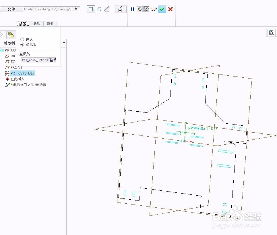Image resolution: width=277 pixels, height=235 pixels.
Task: Open the 选项 options tab
Action: tap(36, 24)
